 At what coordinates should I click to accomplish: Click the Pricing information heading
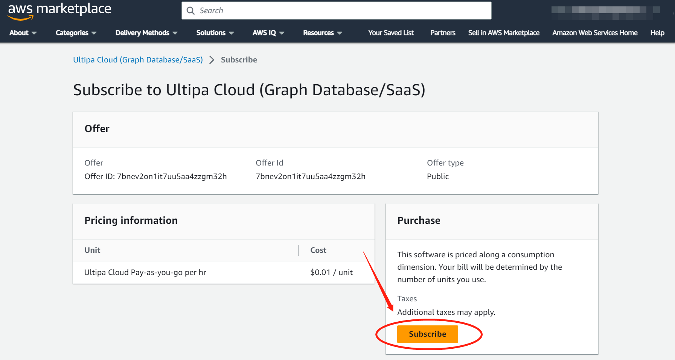point(131,220)
